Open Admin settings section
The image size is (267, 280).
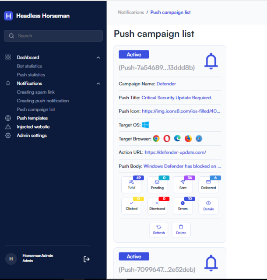coord(32,135)
